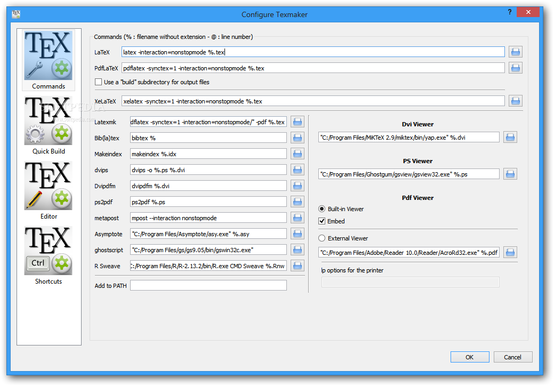Open the Editor configuration page
Viewport: 554px width, 386px height.
pos(49,191)
